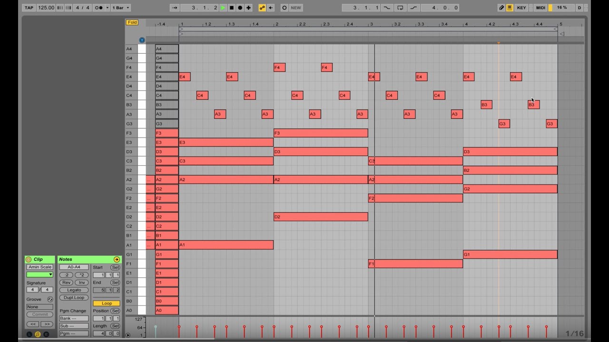Click the clip name field Amin Scale
Viewport: 609px width, 342px height.
click(39, 267)
